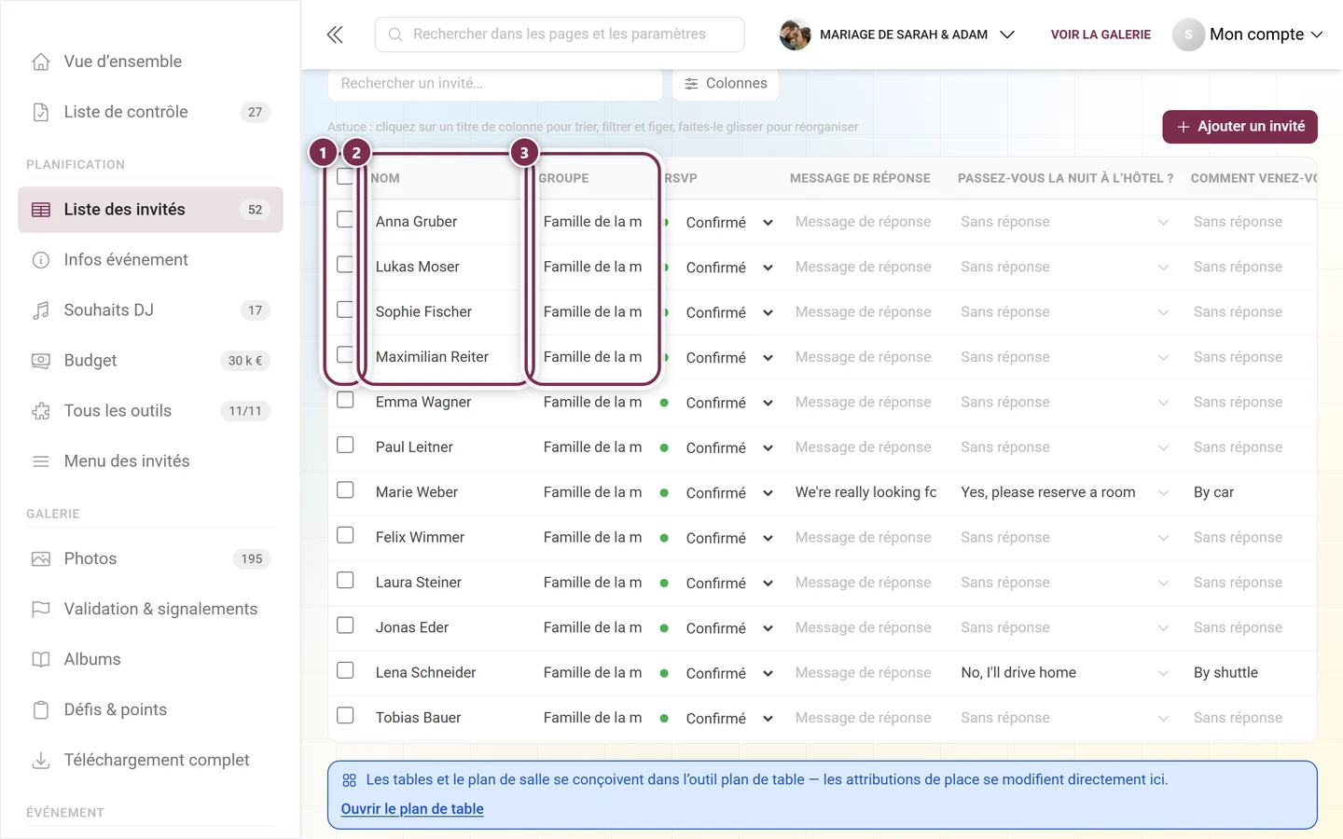Click the flag icon beside Validation & signalements
This screenshot has height=839, width=1343.
tap(41, 610)
